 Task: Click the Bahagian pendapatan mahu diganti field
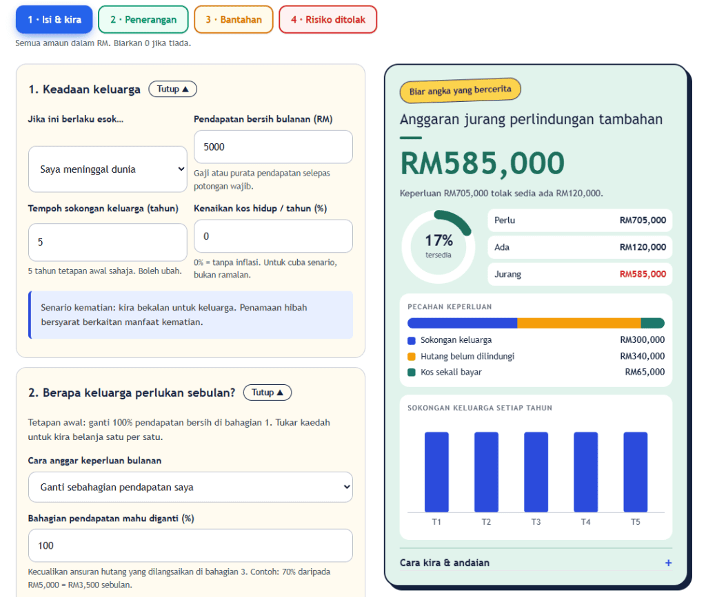pos(190,545)
